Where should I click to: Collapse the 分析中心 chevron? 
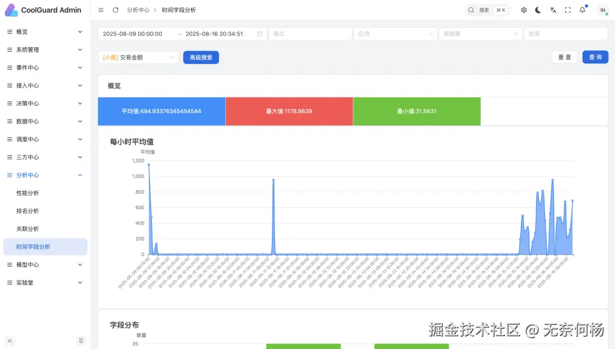tap(80, 175)
